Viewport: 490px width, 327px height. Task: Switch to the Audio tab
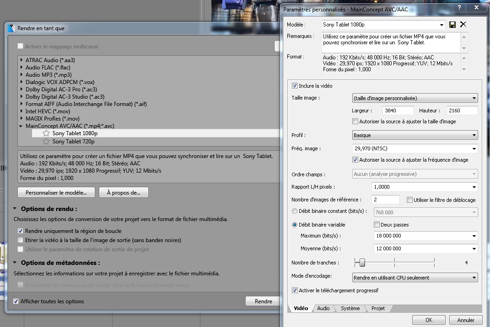(323, 309)
